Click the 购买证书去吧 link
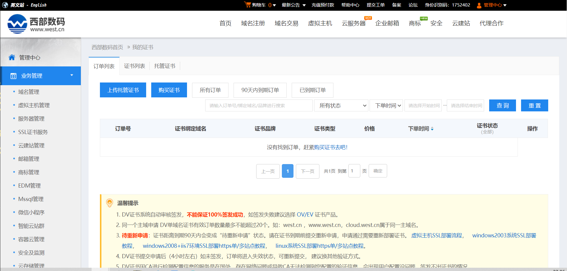Viewport: 567px width, 271px height. tap(330, 147)
